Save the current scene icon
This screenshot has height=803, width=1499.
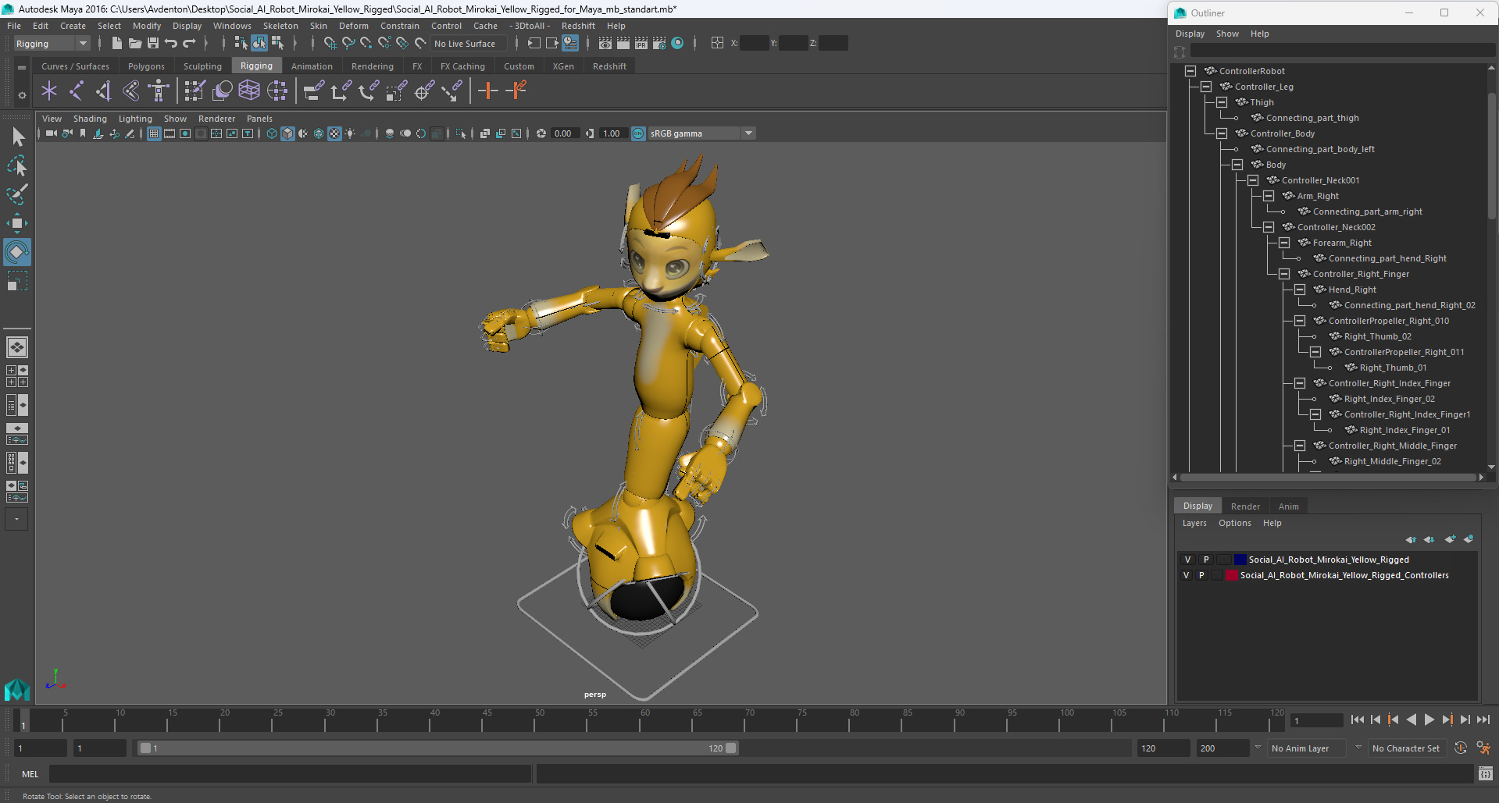tap(153, 44)
